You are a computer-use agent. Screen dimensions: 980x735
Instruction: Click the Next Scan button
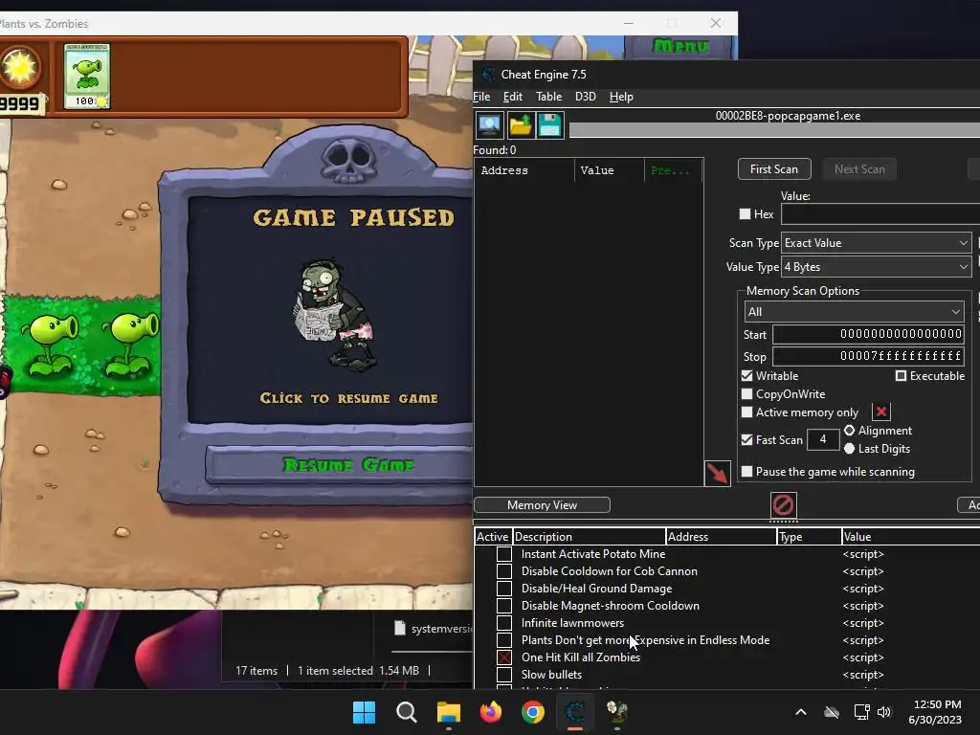tap(859, 169)
